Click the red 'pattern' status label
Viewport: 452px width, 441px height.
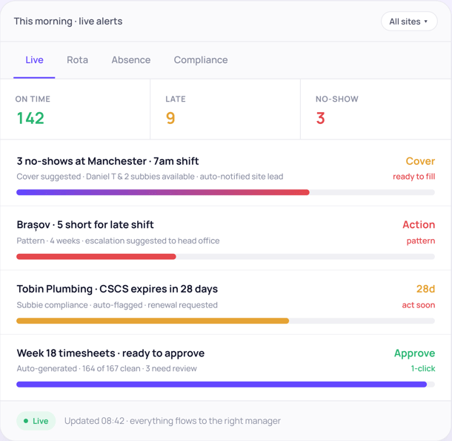pos(421,241)
